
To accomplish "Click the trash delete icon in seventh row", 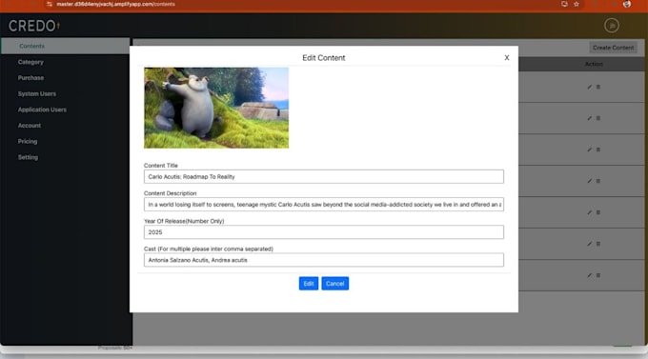I will click(598, 275).
